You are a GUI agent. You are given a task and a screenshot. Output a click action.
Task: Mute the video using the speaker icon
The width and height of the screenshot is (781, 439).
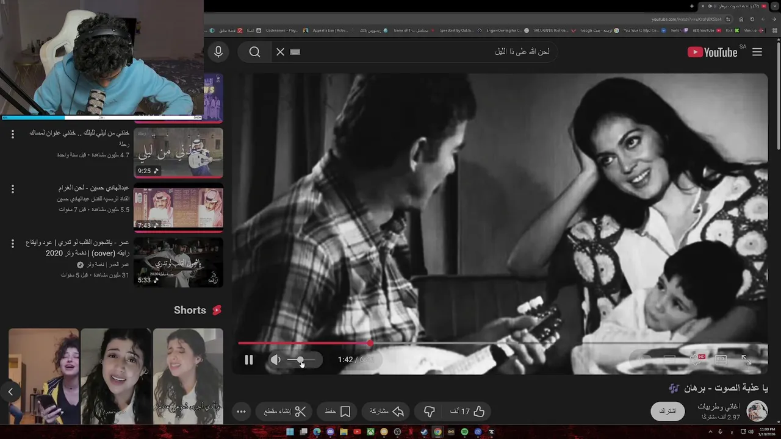pyautogui.click(x=276, y=360)
